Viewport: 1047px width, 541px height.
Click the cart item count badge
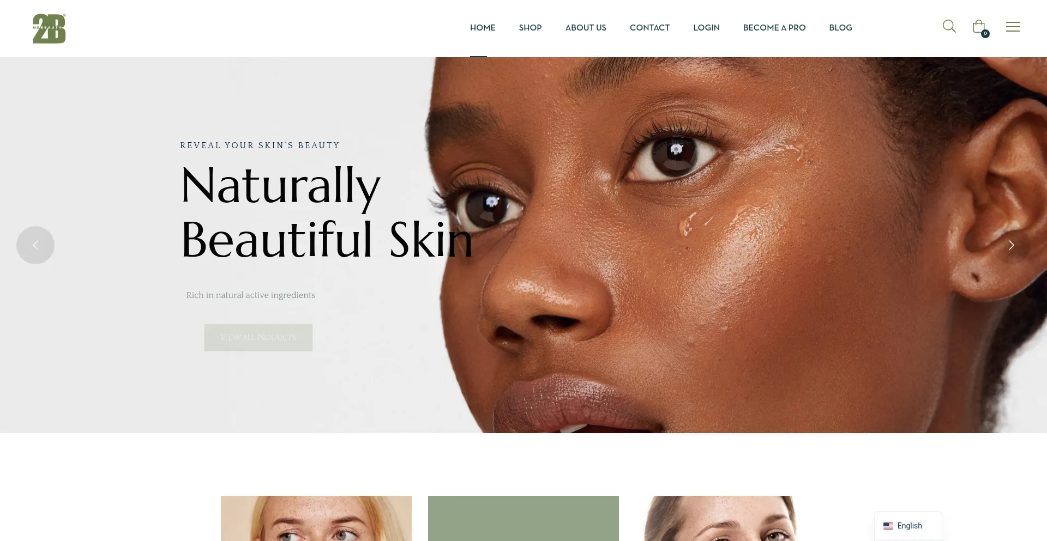(x=985, y=34)
